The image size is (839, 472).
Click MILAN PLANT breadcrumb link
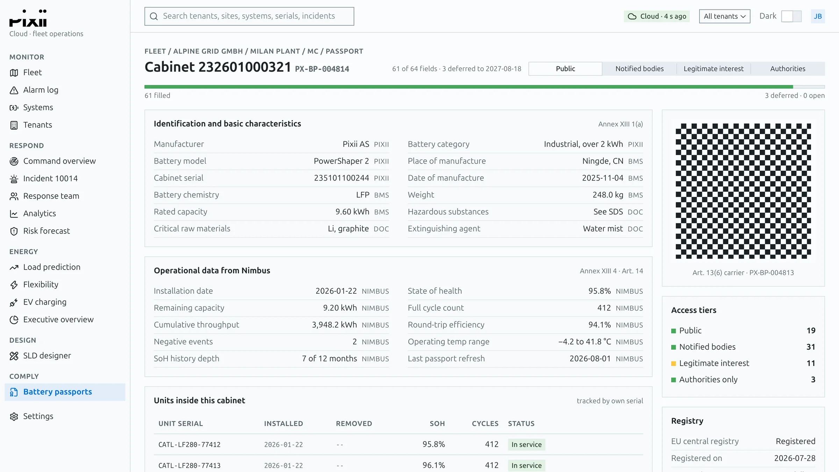tap(275, 51)
